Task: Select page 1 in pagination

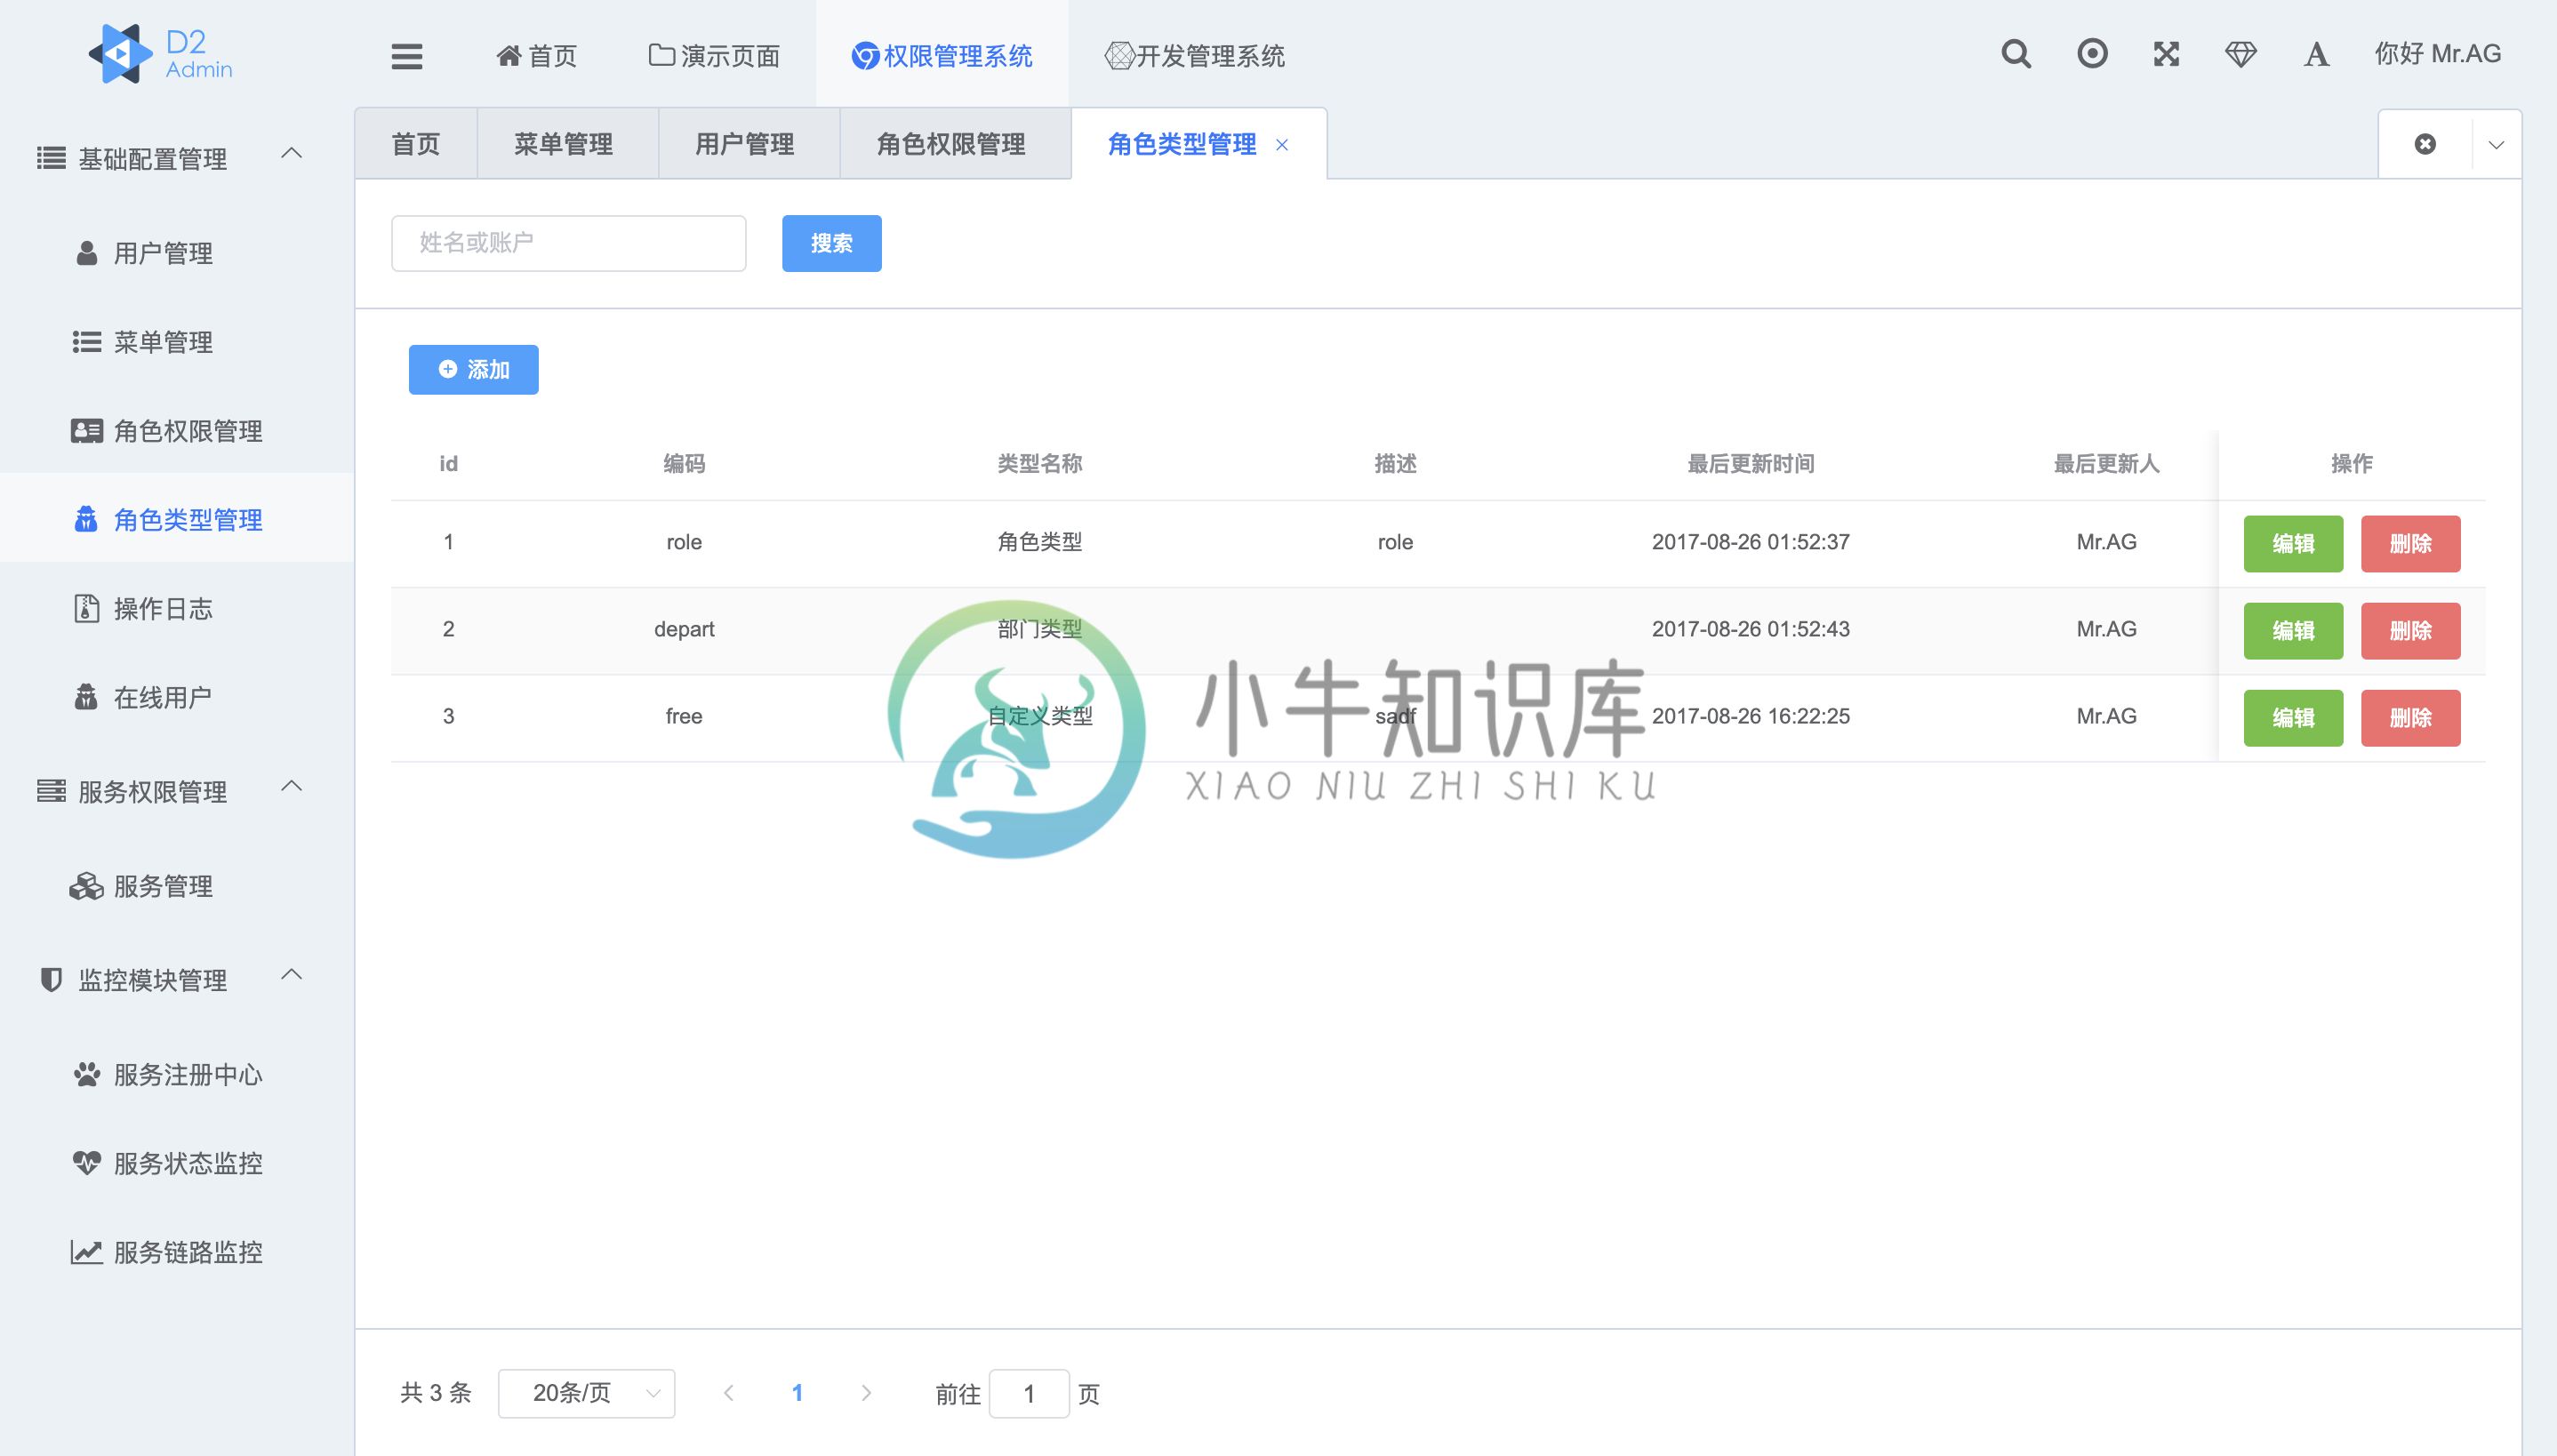Action: click(x=797, y=1393)
